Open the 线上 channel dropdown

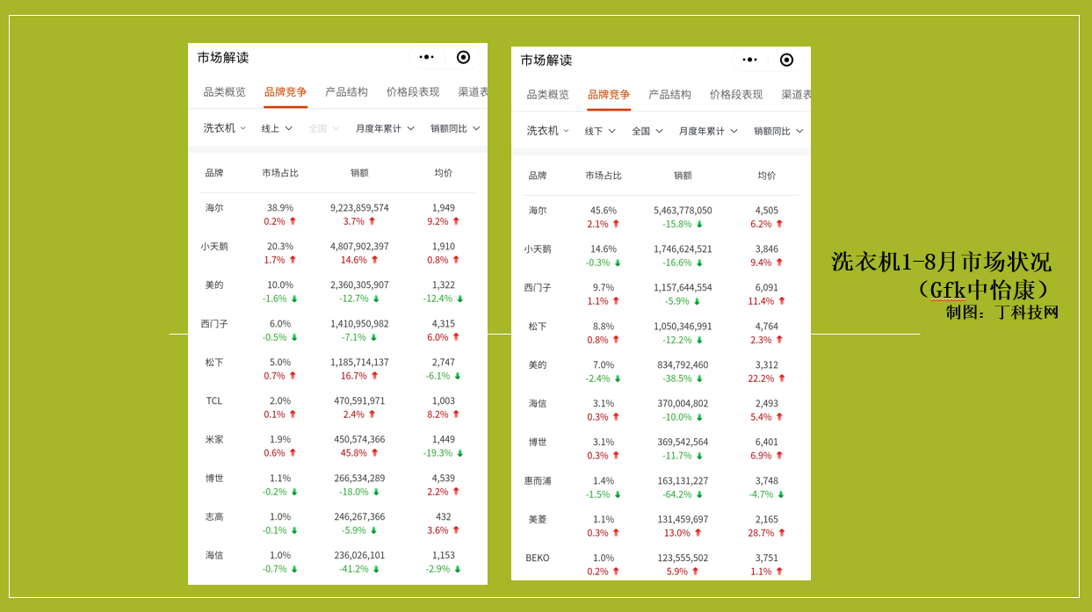(277, 128)
